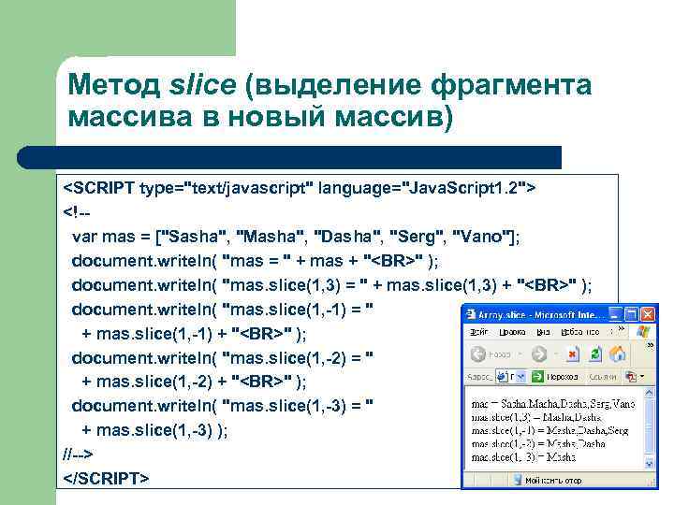Open the address bar dropdown arrow

pyautogui.click(x=520, y=377)
